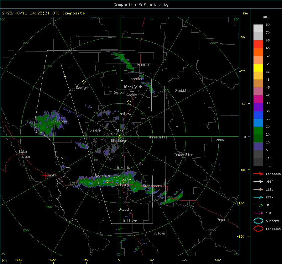Click the purple 10 dBZ color swatch
This screenshot has height=264, width=282.
[x=258, y=146]
